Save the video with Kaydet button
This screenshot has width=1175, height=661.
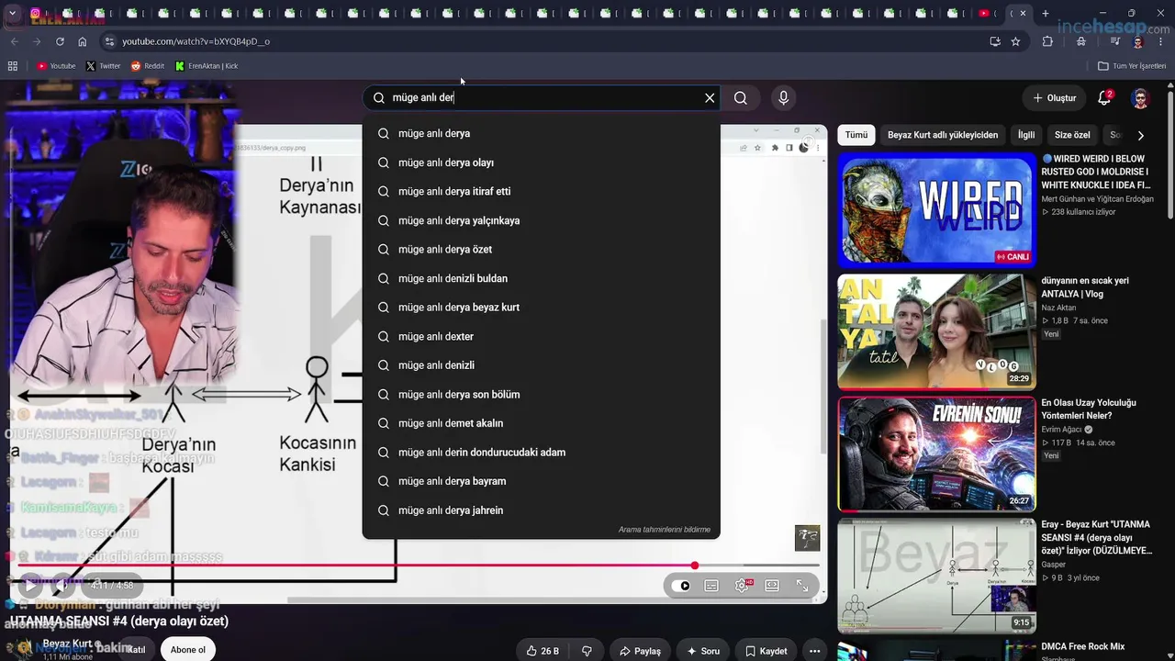click(766, 651)
